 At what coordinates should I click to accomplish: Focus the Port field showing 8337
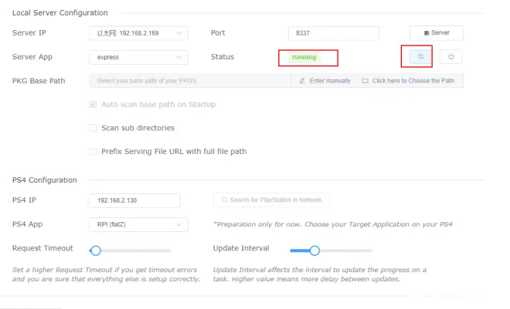(333, 33)
